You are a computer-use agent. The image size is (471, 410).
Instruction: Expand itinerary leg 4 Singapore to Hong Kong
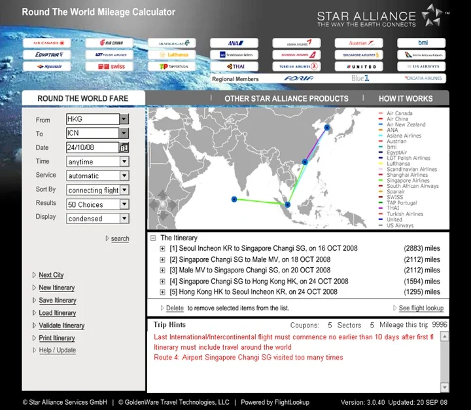point(162,282)
